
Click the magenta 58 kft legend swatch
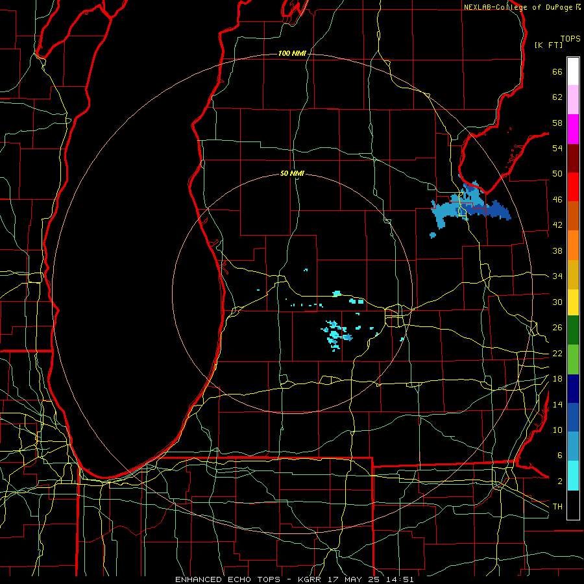tap(573, 129)
